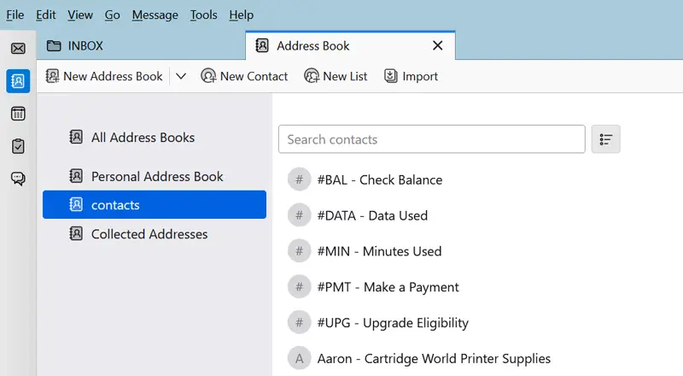Select All Address Books in sidebar
This screenshot has width=683, height=376.
coord(143,138)
